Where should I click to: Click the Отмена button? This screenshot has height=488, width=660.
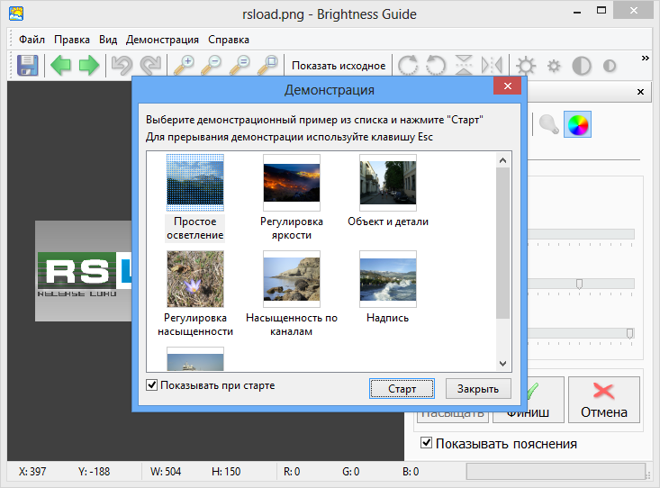coord(604,400)
